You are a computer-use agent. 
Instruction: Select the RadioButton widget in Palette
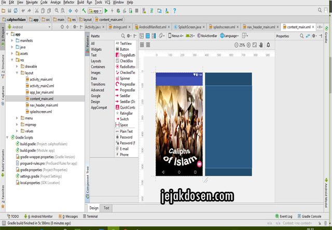click(126, 67)
